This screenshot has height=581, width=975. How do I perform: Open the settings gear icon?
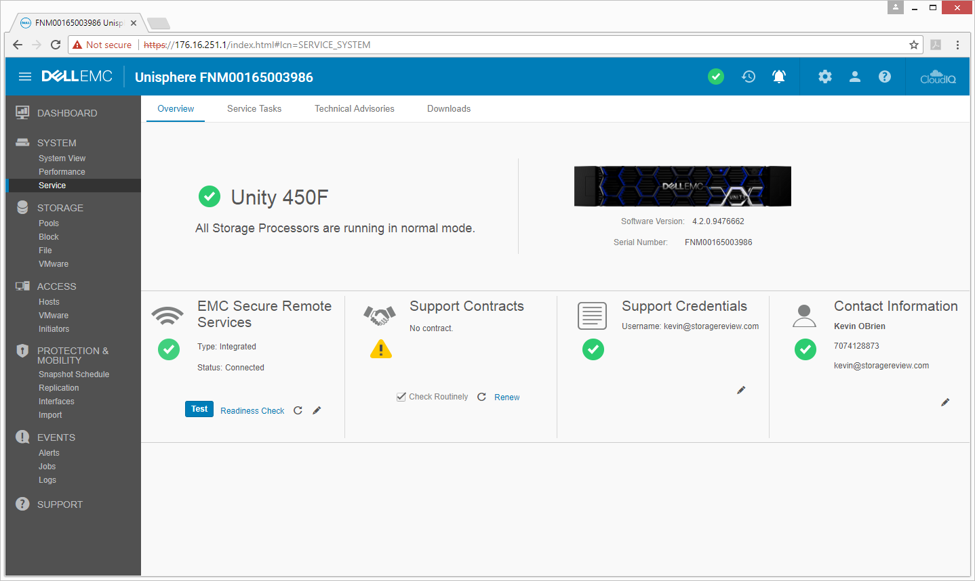pos(825,77)
